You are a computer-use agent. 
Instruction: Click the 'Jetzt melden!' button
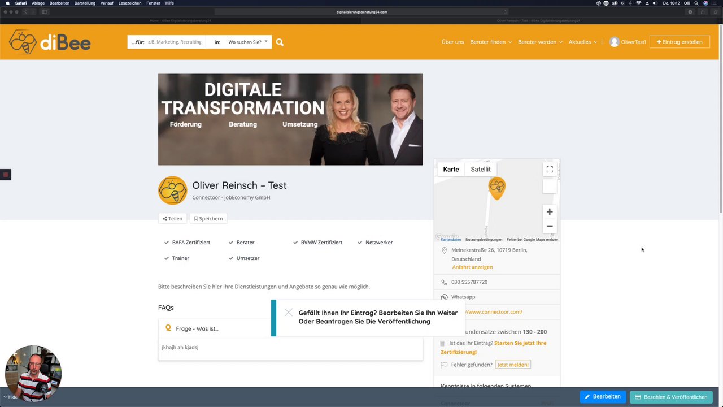click(x=513, y=365)
